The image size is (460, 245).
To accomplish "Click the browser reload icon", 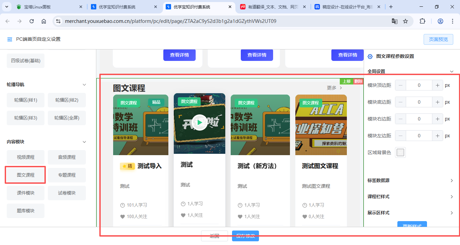I will coord(32,21).
